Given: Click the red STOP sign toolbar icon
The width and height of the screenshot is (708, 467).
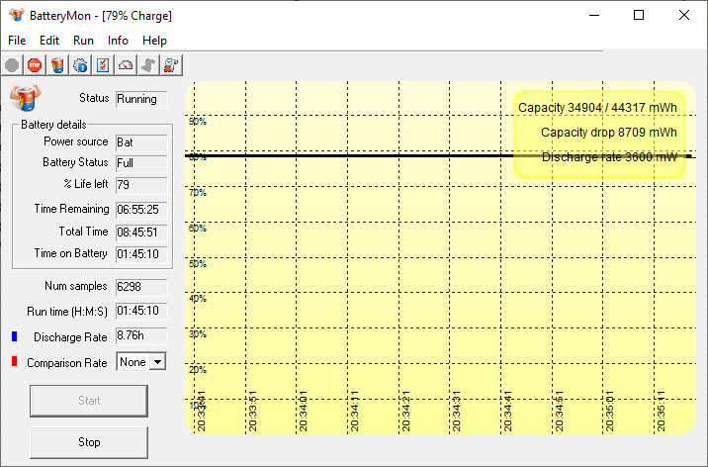Looking at the screenshot, I should pyautogui.click(x=35, y=65).
